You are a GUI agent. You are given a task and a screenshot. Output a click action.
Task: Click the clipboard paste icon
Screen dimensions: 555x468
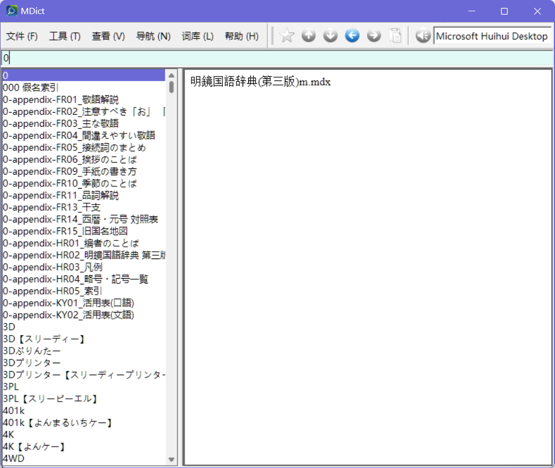tap(395, 35)
